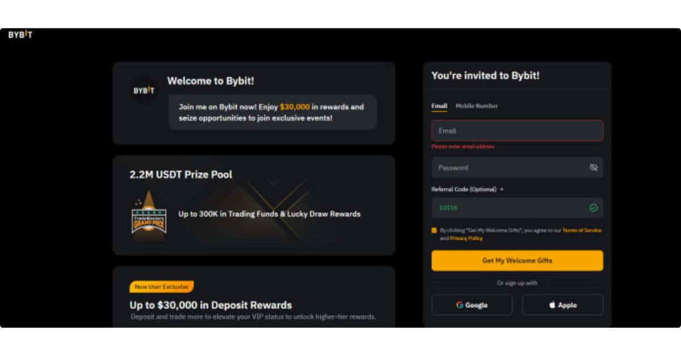Click the New User Exclusive badge

tap(162, 287)
